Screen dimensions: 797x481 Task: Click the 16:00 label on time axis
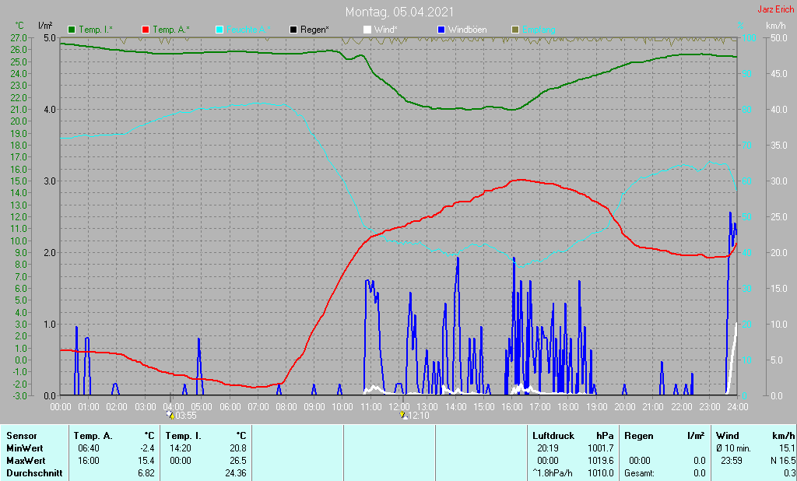coord(511,406)
